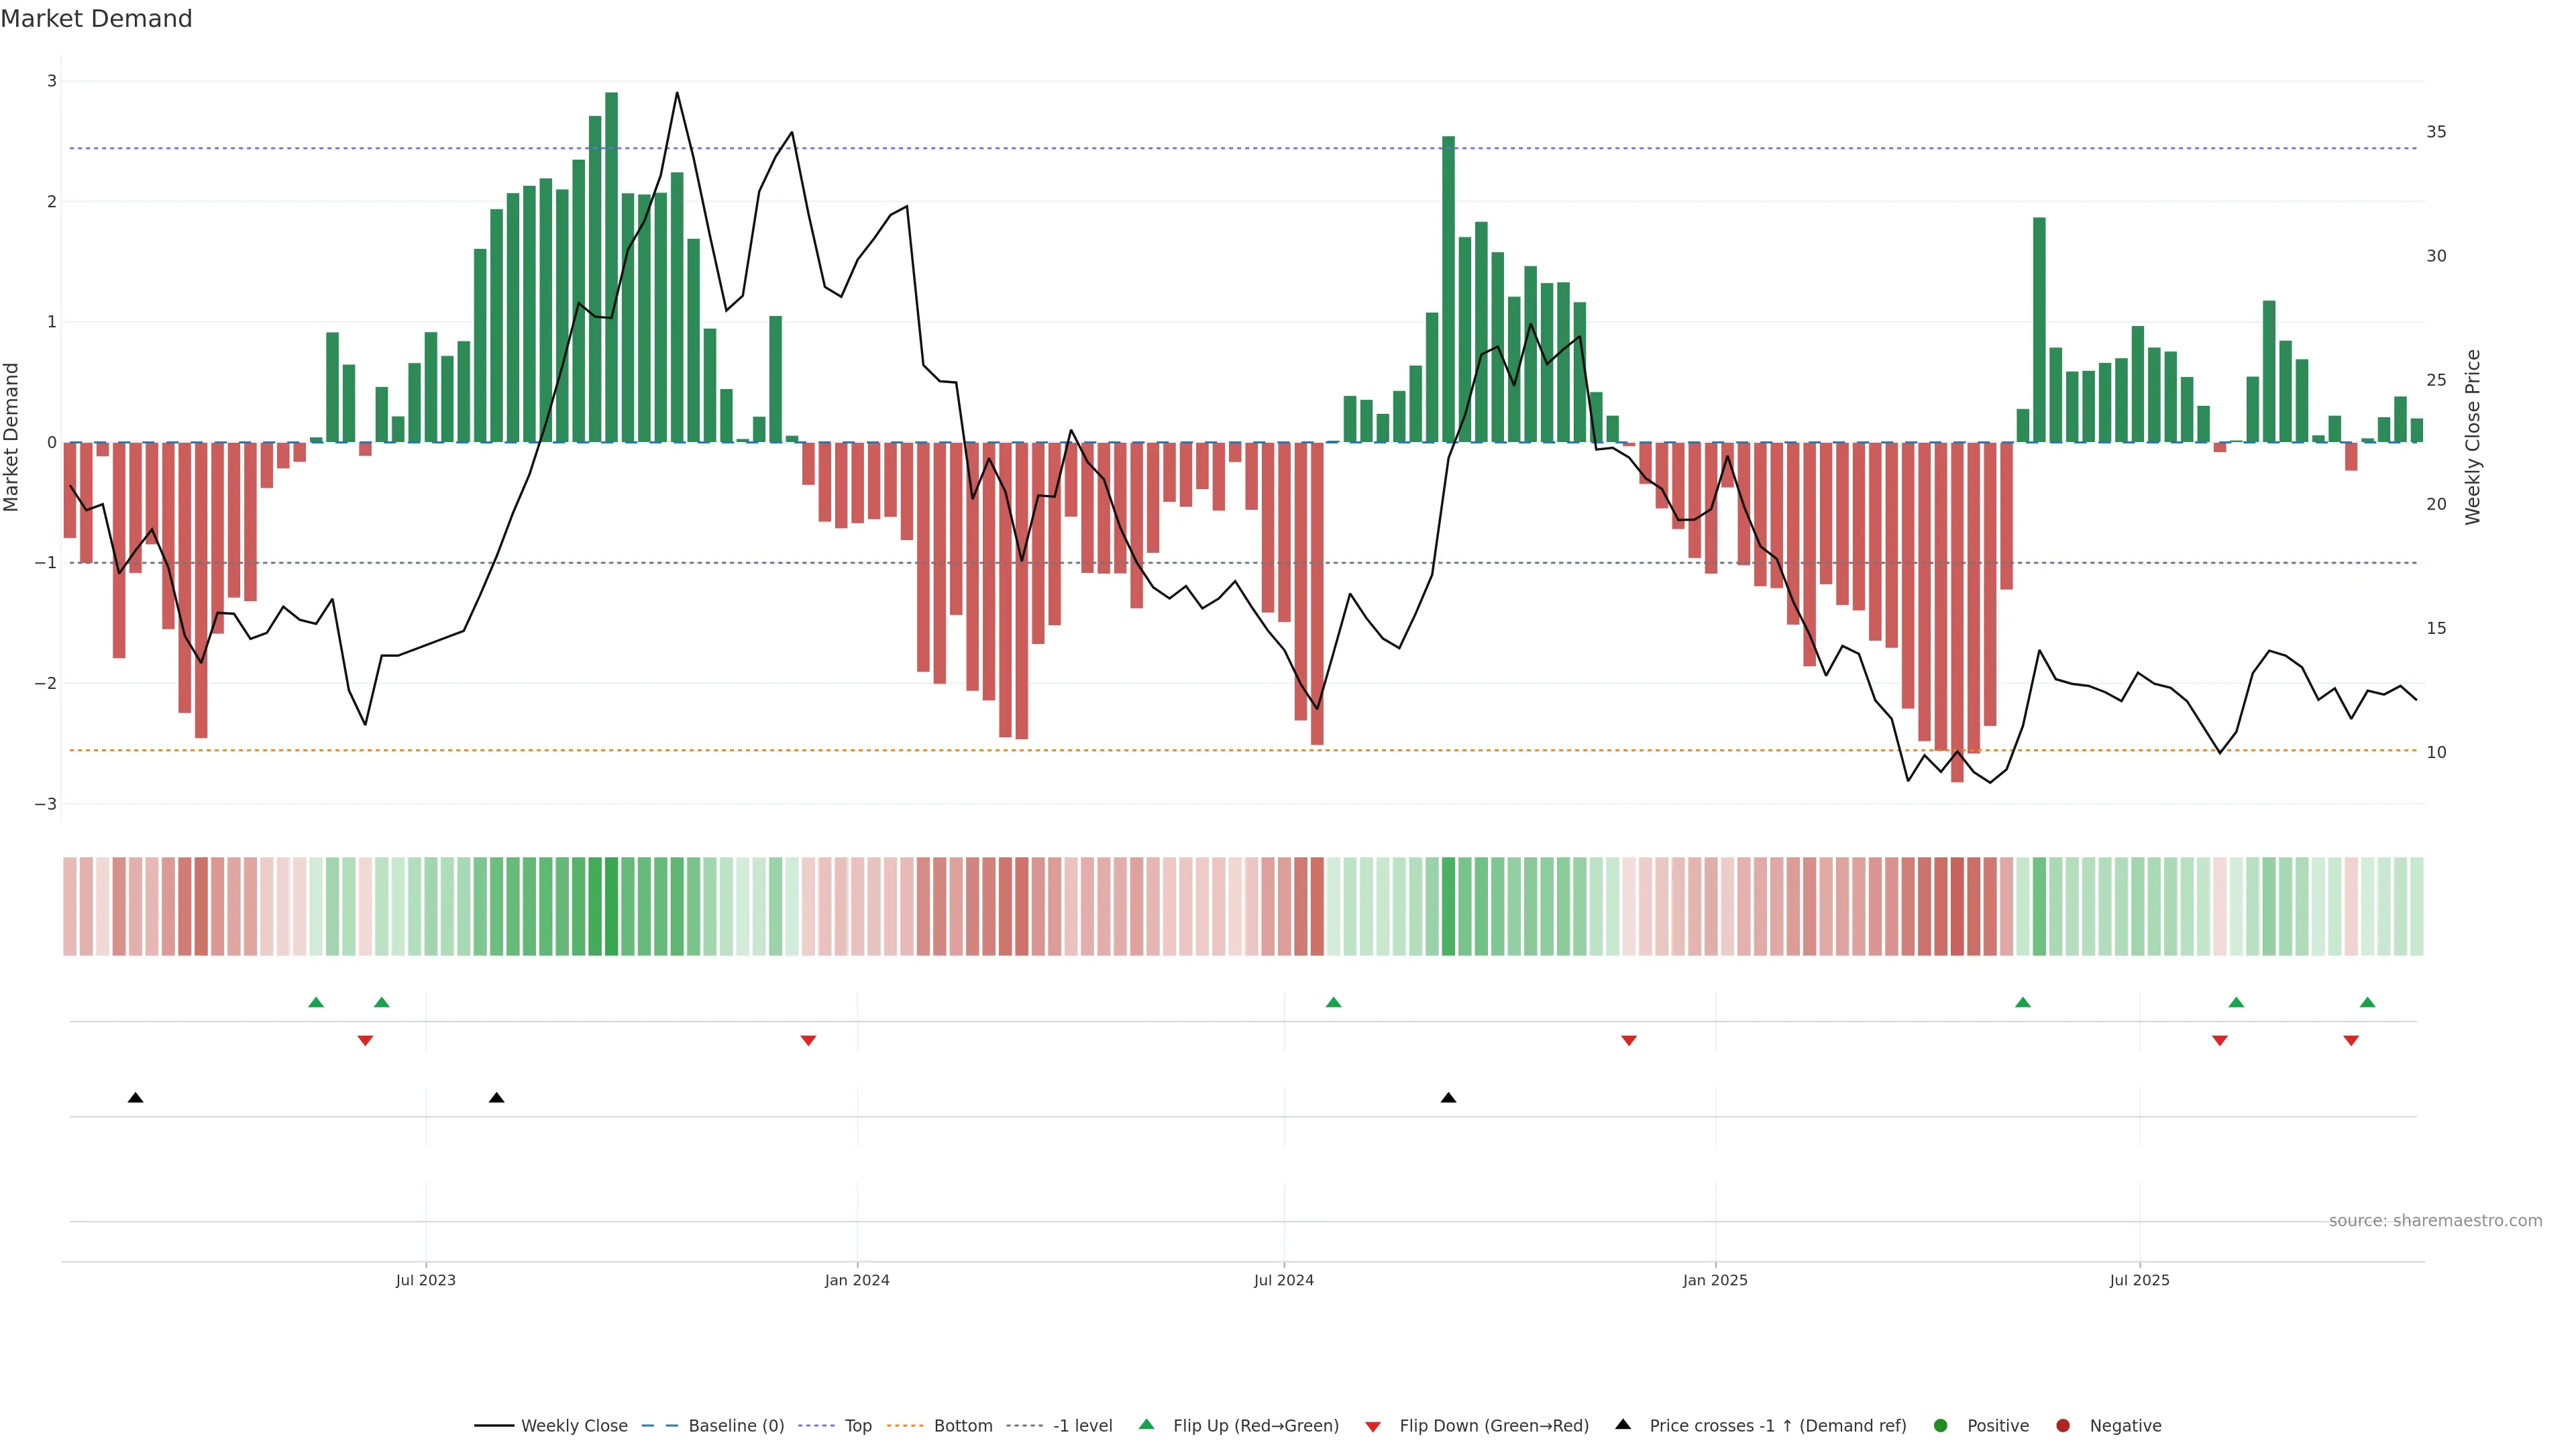The image size is (2576, 1449).
Task: Click the rightmost red flip-down triangle marker
Action: pos(2351,1041)
